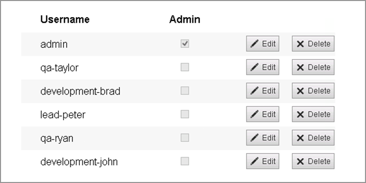Delete the development-brad user
The width and height of the screenshot is (366, 183).
(x=313, y=90)
